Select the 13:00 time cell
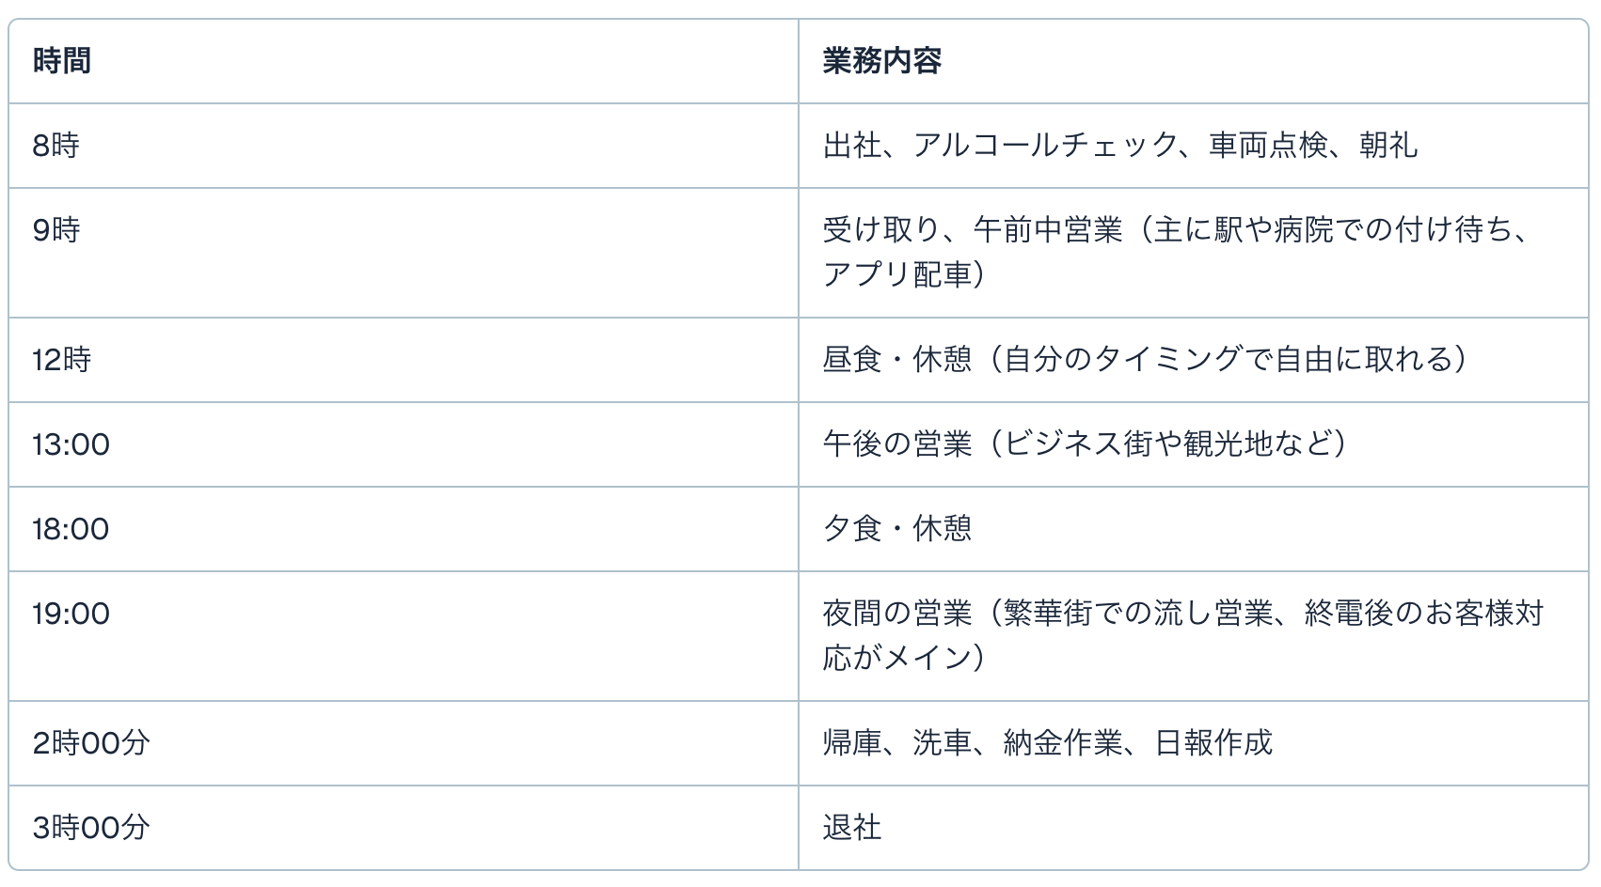Viewport: 1601px width, 887px height. coord(71,444)
